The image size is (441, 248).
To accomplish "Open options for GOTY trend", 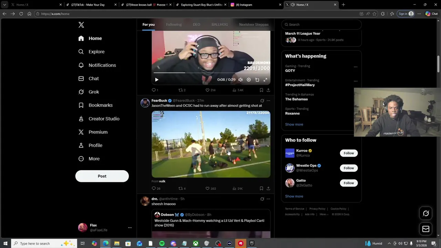I will [x=356, y=67].
